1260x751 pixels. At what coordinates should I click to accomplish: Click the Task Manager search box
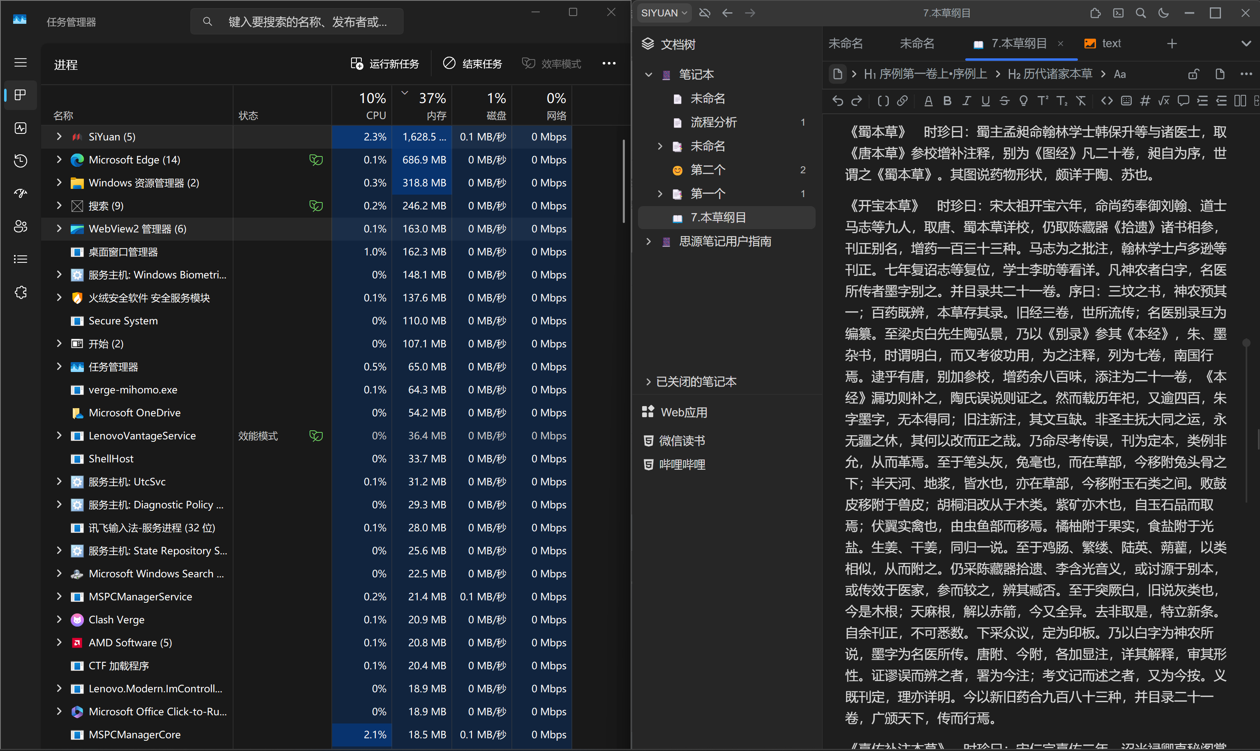(x=297, y=22)
